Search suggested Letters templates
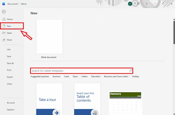Image resolution: width=175 pixels, height=115 pixels. (x=84, y=76)
